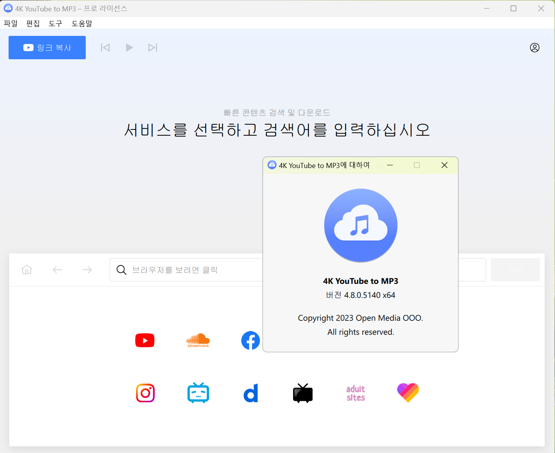Click the All rights reserved text
This screenshot has height=453, width=555.
361,332
